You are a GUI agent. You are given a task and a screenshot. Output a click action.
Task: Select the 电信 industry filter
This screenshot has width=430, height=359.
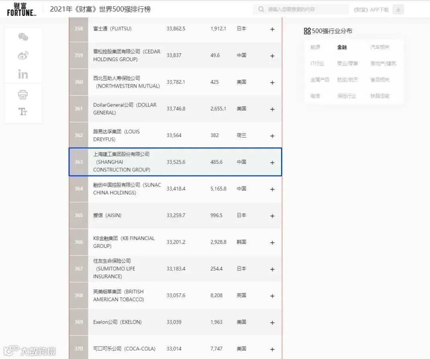tap(315, 96)
